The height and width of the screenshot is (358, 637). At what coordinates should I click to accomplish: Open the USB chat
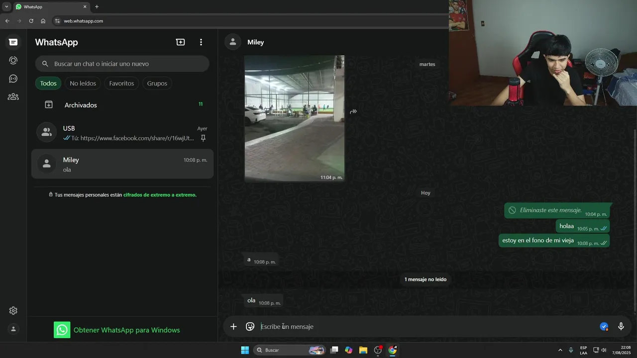tap(122, 133)
